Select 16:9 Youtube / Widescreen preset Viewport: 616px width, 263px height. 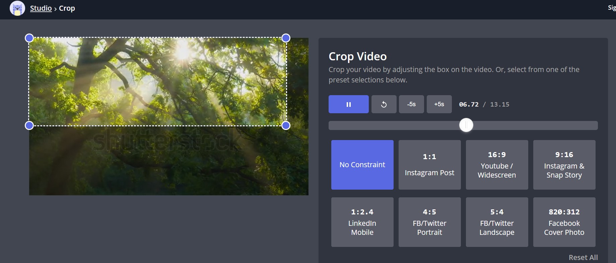pyautogui.click(x=497, y=165)
